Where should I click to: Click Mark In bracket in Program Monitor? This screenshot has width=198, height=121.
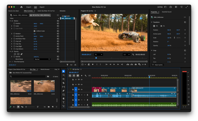coord(97,64)
